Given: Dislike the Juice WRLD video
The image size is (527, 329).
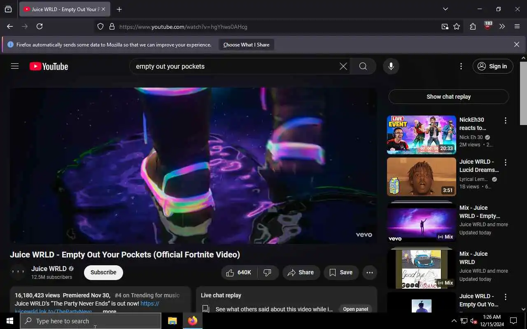Looking at the screenshot, I should tap(268, 272).
